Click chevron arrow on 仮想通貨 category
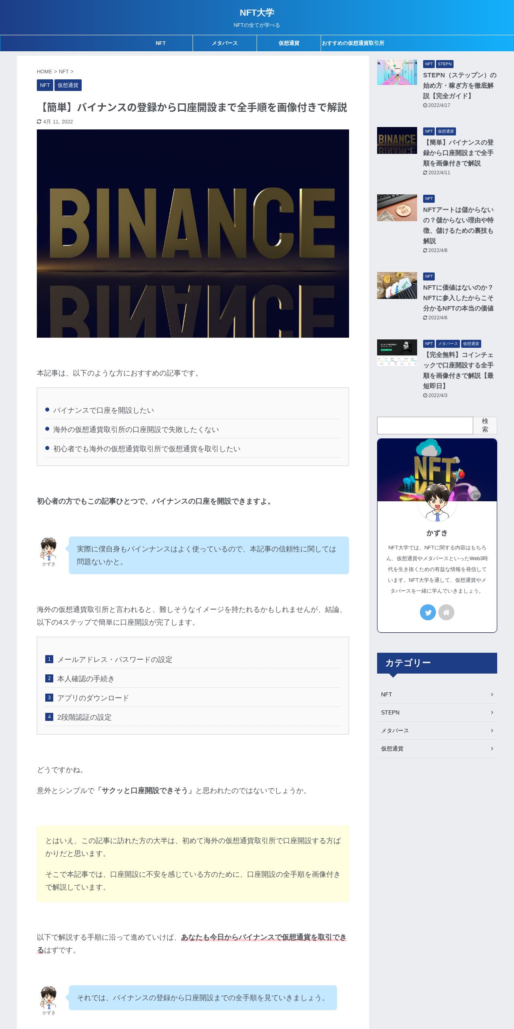 click(492, 749)
